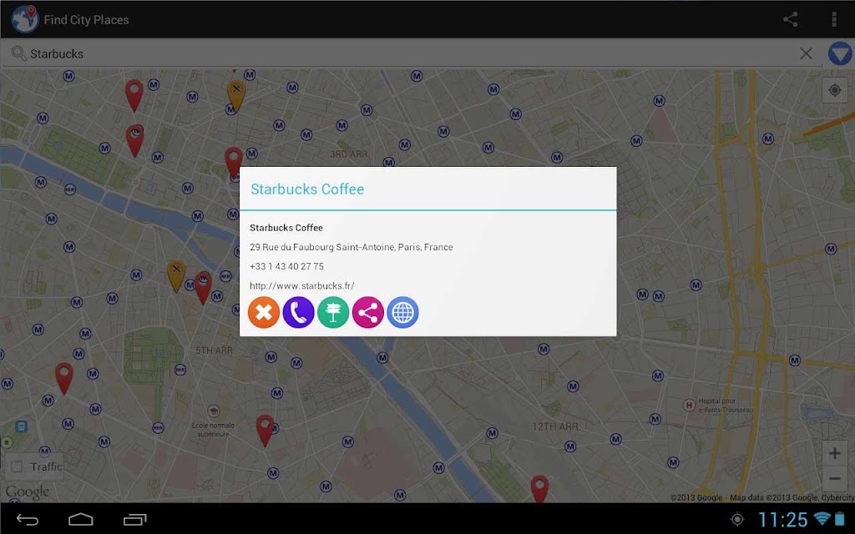Click the phone number +33 1 43 40 27 75
Viewport: 855px width, 534px height.
coord(287,266)
